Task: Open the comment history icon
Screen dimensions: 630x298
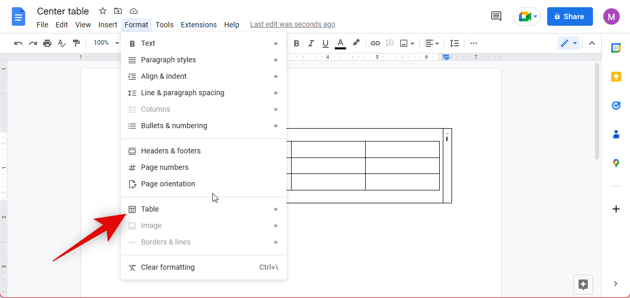Action: point(496,16)
